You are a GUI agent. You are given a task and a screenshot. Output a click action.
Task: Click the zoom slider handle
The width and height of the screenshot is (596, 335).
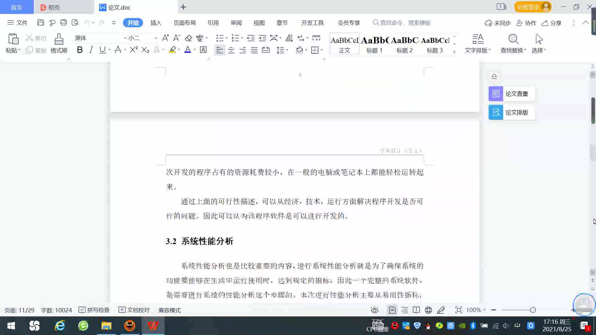pos(533,310)
